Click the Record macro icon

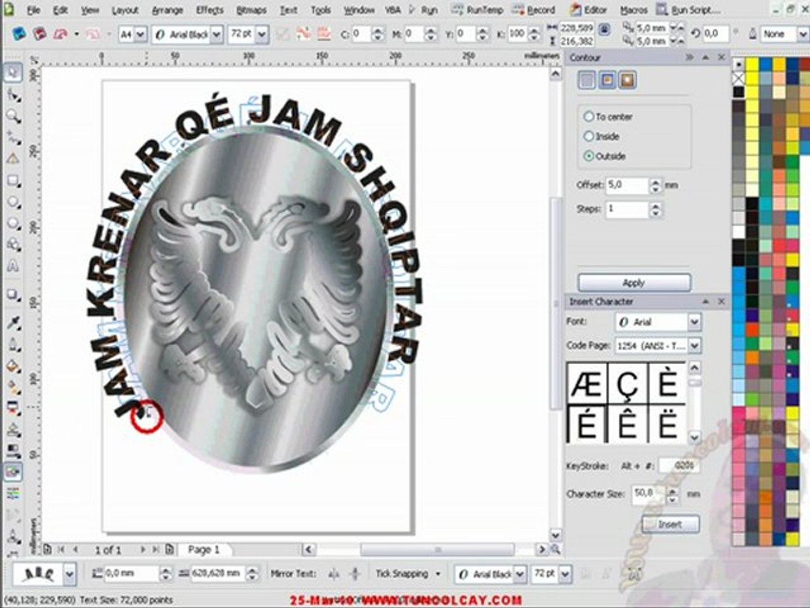[519, 10]
